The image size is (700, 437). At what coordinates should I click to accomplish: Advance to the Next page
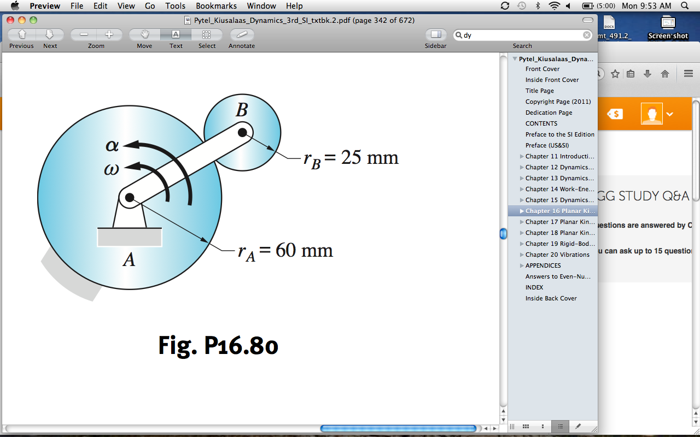pyautogui.click(x=50, y=34)
